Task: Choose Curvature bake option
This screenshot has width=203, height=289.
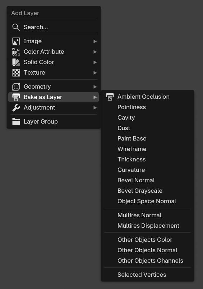Action: 148,170
